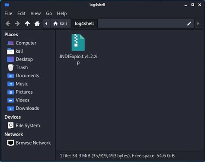Click the Places section header
Screen dimensions: 205x162
coord(11,35)
